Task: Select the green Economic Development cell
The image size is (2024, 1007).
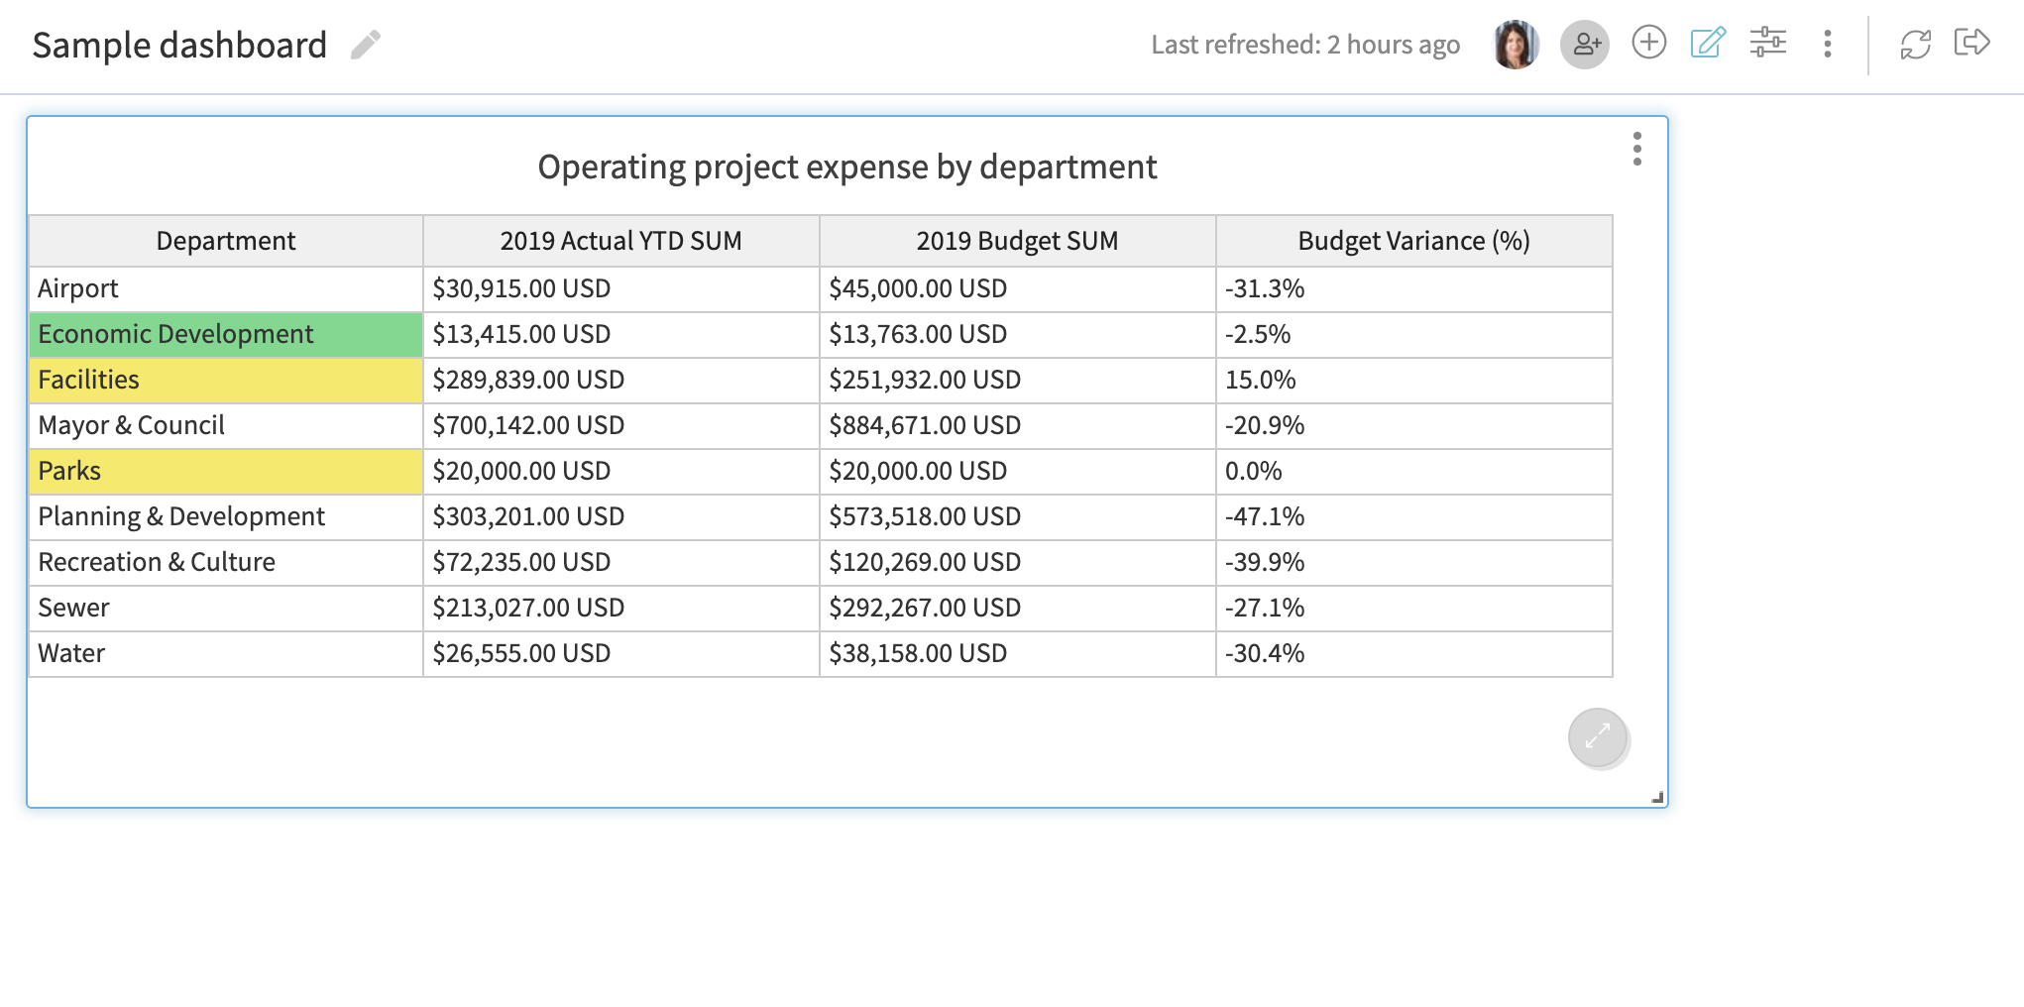Action: pos(226,334)
